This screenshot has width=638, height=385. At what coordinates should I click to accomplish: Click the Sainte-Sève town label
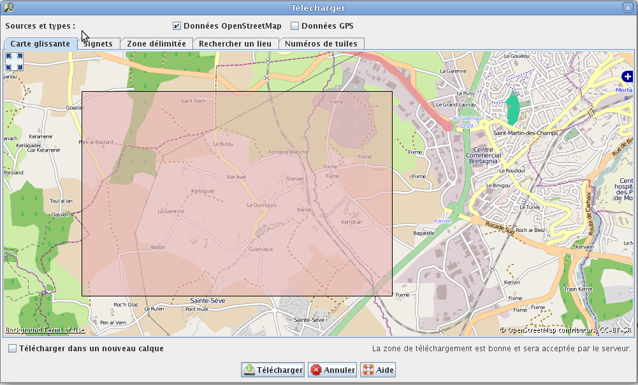208,300
